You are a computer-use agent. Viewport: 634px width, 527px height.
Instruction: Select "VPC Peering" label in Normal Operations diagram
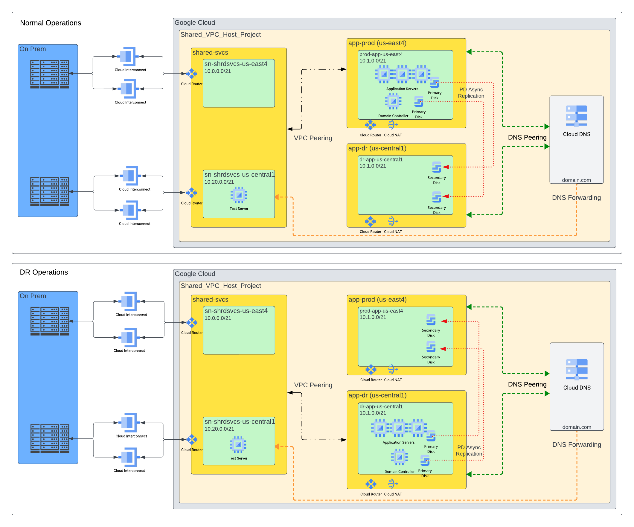[313, 138]
